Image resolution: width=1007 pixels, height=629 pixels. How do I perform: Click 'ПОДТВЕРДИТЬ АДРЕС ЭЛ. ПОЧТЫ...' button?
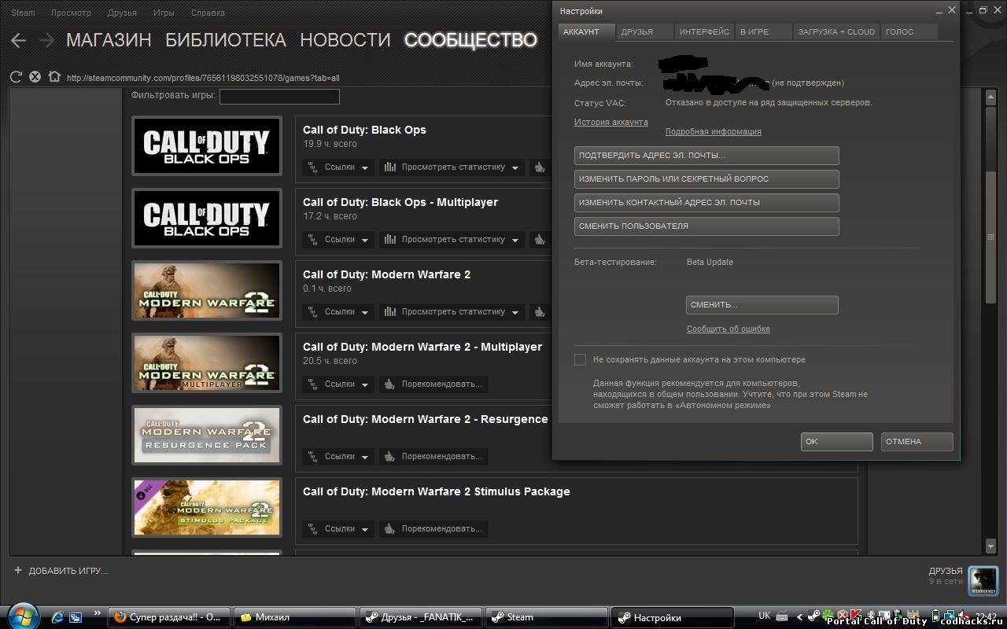coord(706,156)
